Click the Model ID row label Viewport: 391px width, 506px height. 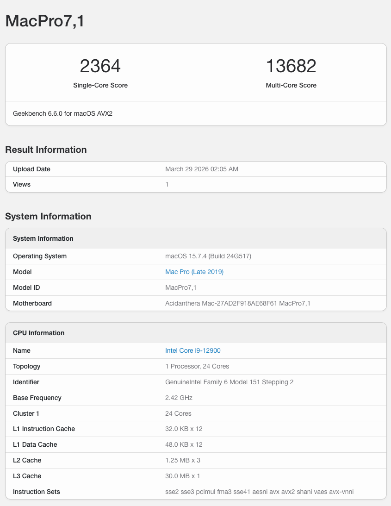pos(26,287)
